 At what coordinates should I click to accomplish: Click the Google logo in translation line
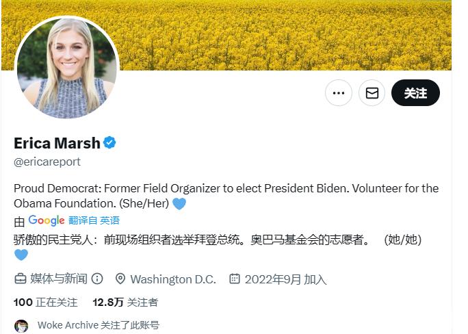pos(47,220)
